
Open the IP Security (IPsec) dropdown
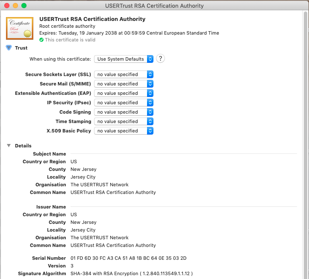124,103
